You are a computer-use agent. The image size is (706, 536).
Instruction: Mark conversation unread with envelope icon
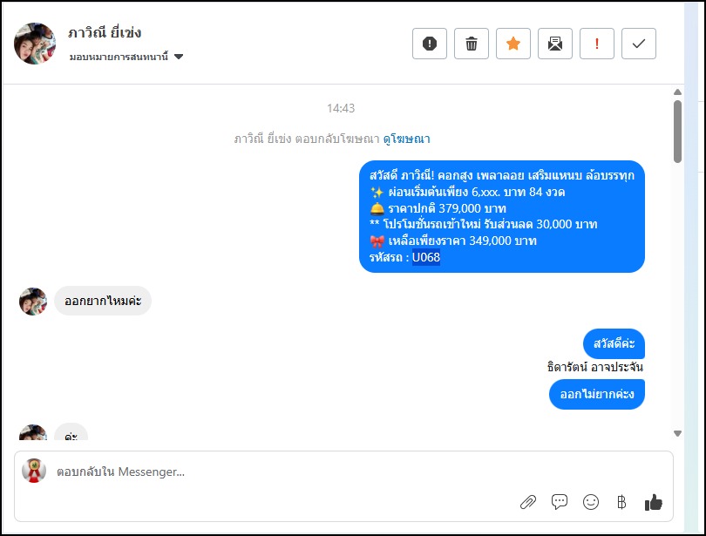(x=554, y=44)
